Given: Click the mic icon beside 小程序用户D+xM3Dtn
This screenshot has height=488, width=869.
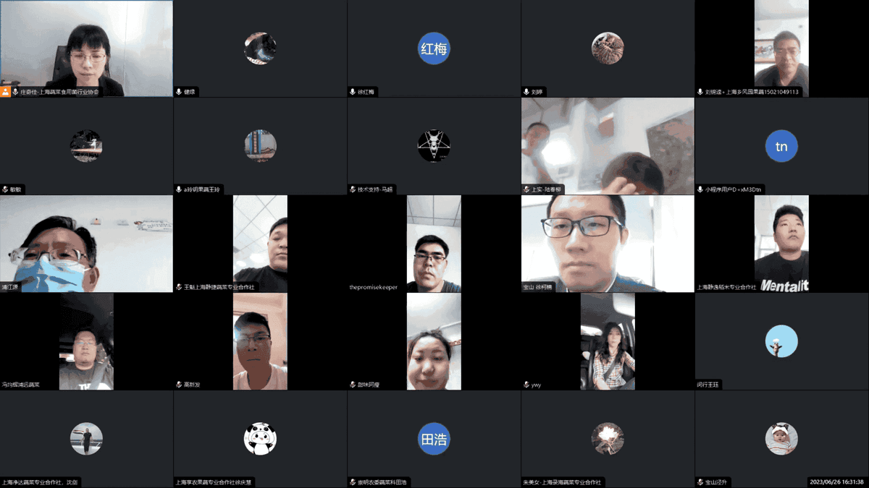Looking at the screenshot, I should click(x=700, y=189).
